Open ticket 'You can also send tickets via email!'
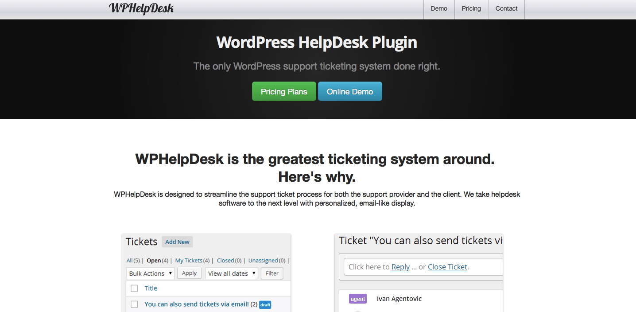 pyautogui.click(x=197, y=304)
